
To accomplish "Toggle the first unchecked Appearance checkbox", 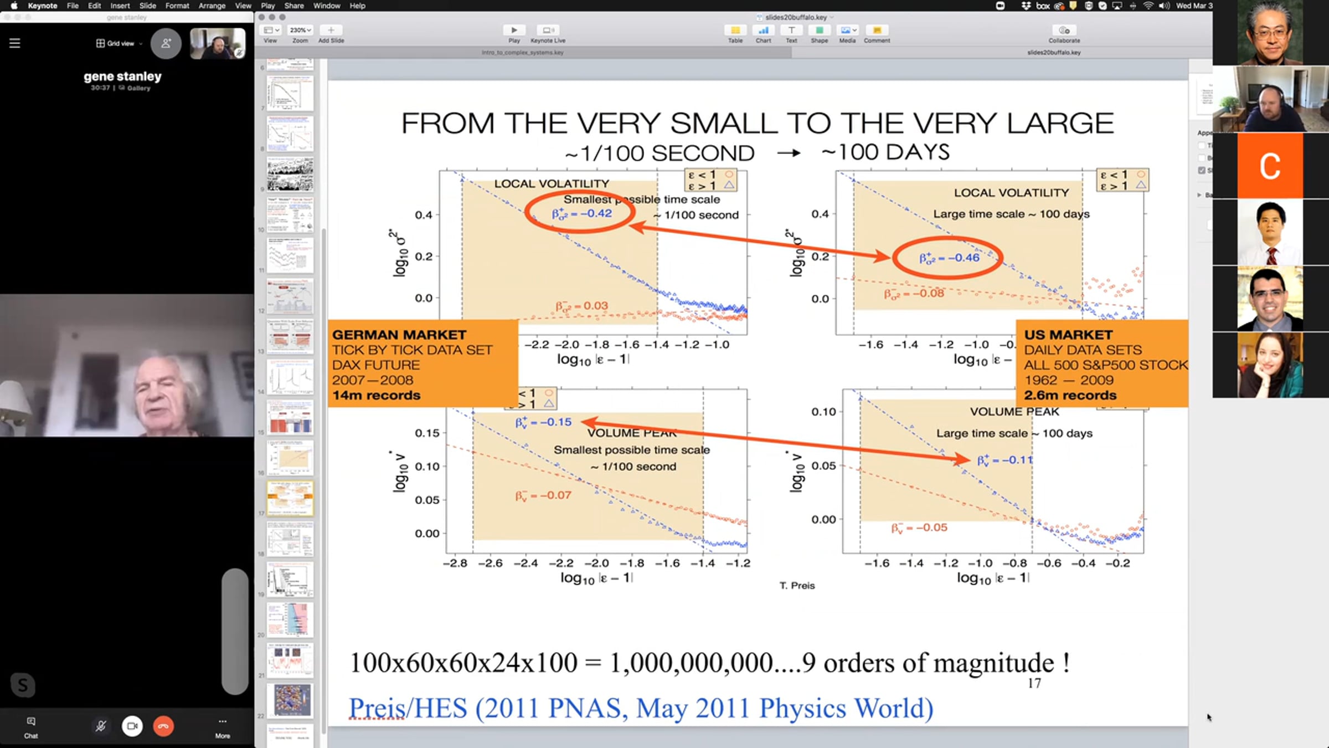I will coord(1202,146).
